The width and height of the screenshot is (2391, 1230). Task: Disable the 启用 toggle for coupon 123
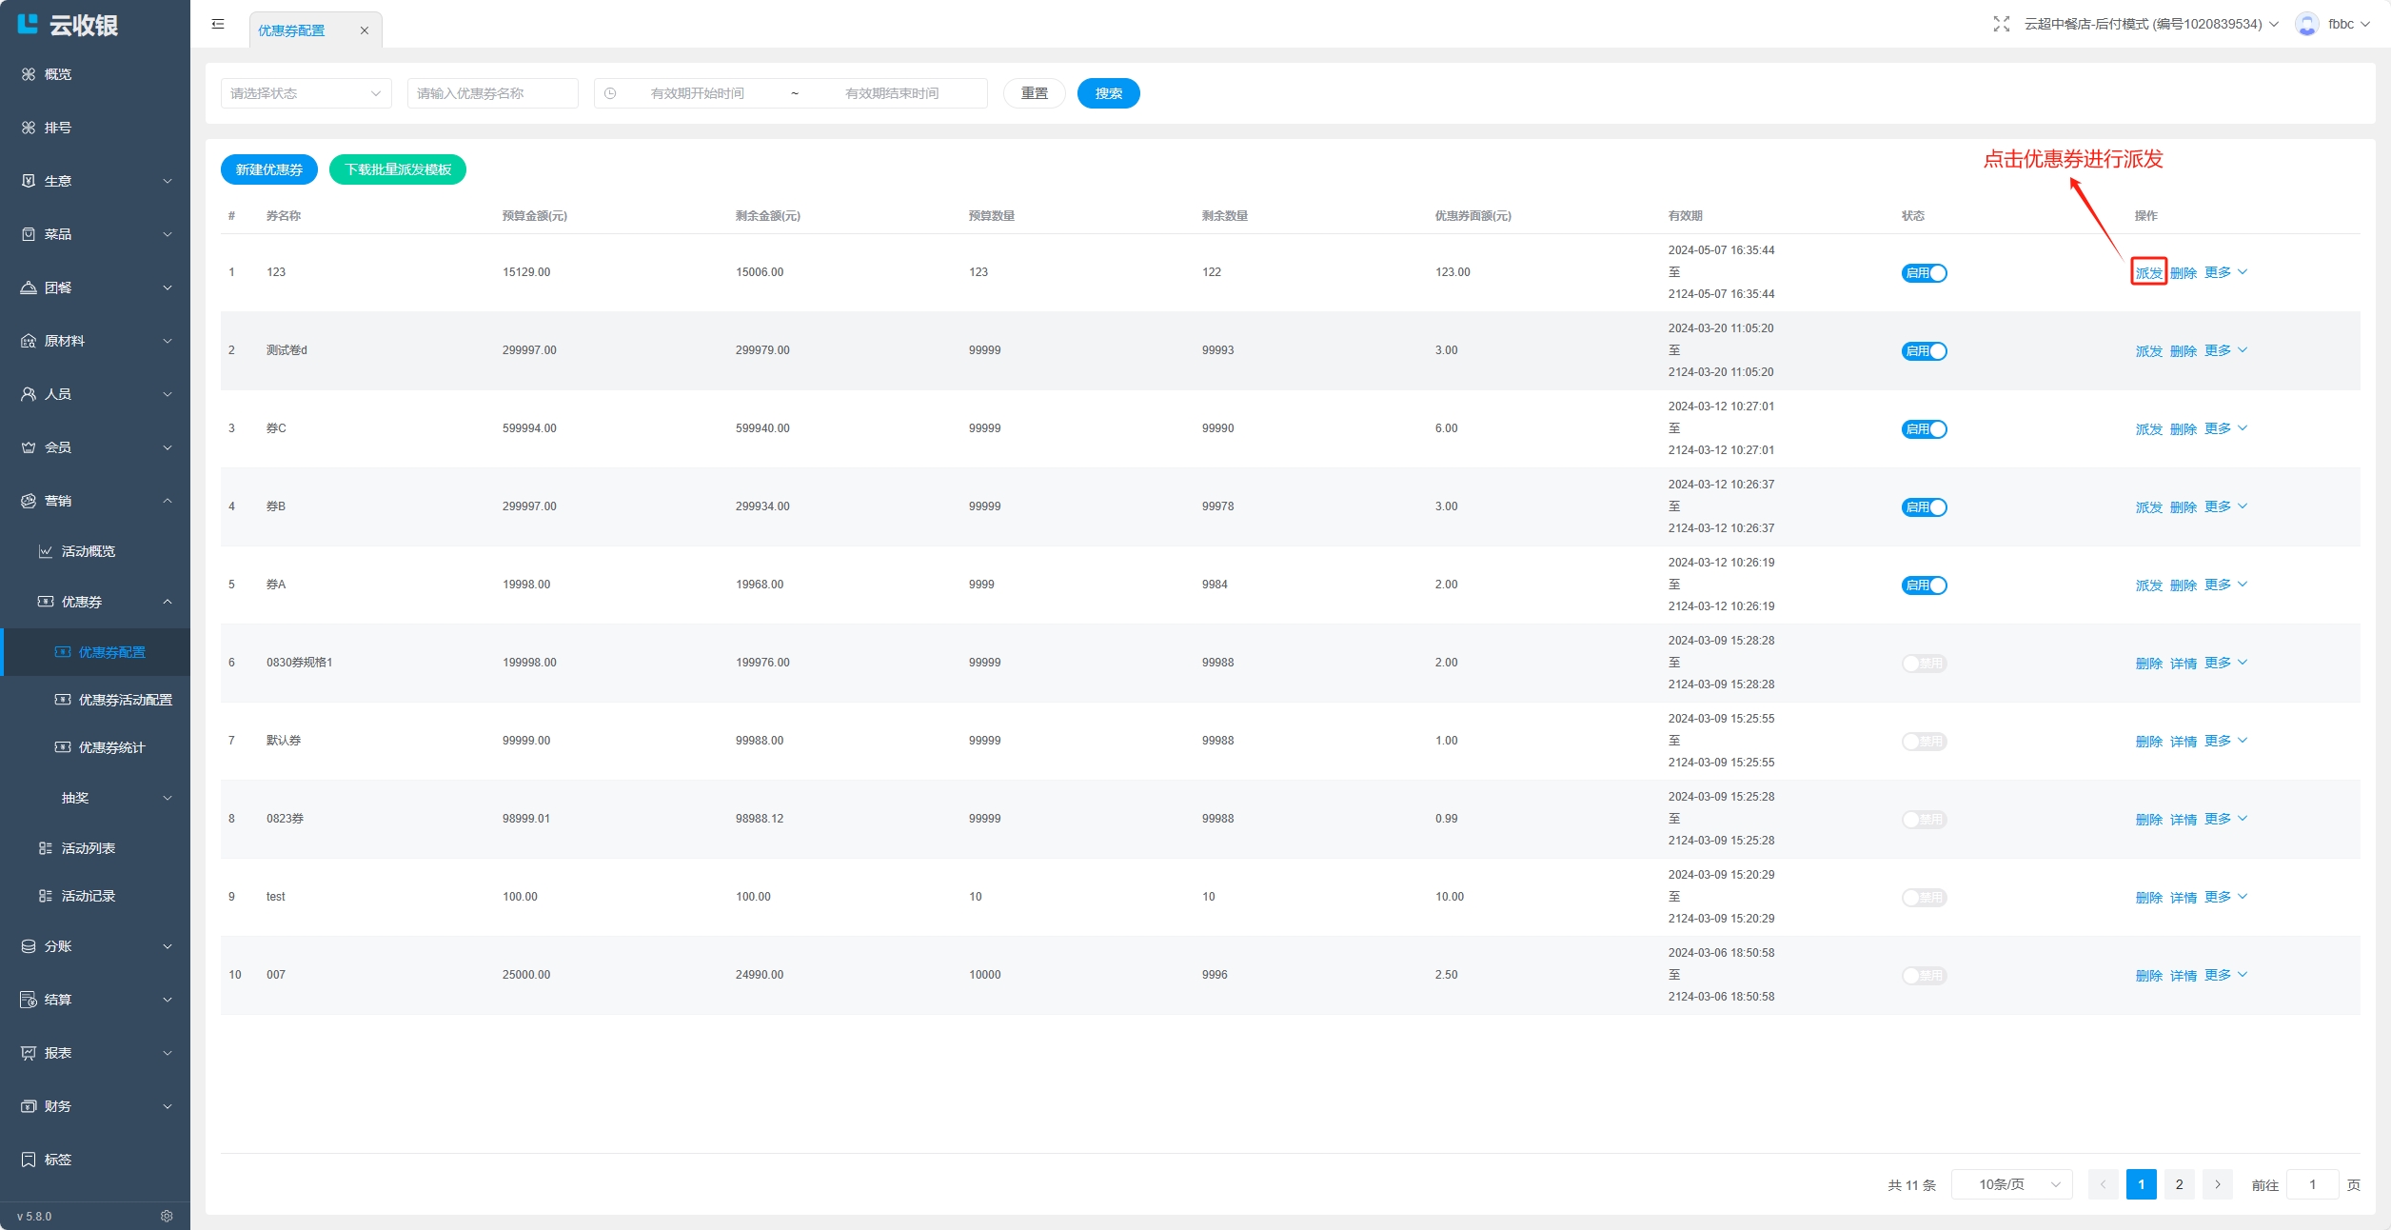click(1924, 273)
